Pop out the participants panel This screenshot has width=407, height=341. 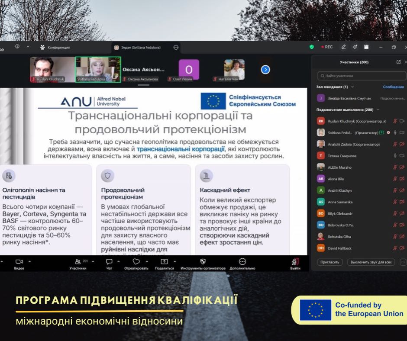[398, 62]
